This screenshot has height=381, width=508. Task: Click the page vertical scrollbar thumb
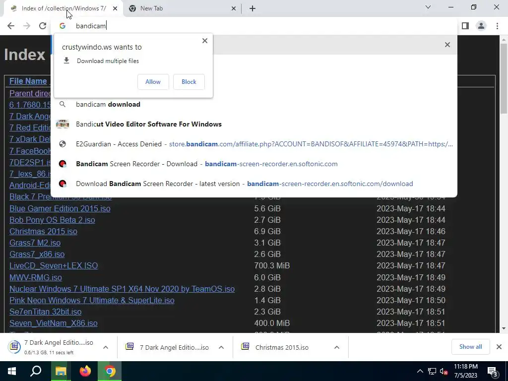(x=504, y=78)
